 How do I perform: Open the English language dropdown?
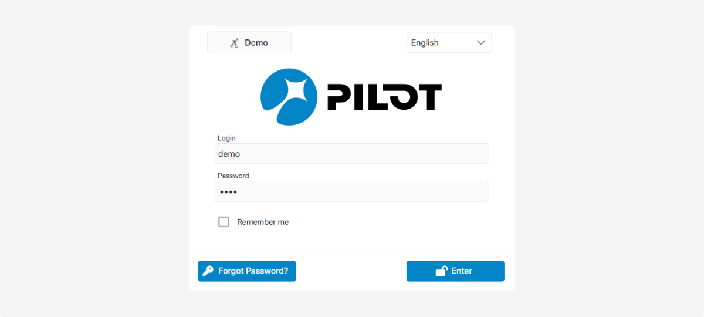(x=449, y=42)
